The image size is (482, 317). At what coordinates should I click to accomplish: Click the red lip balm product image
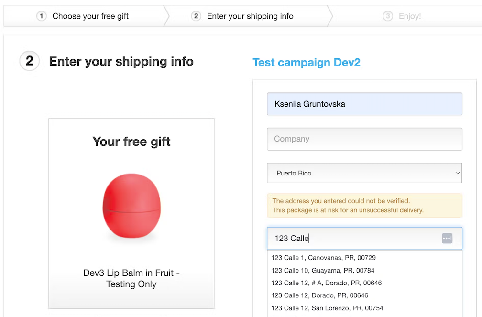[x=131, y=205]
